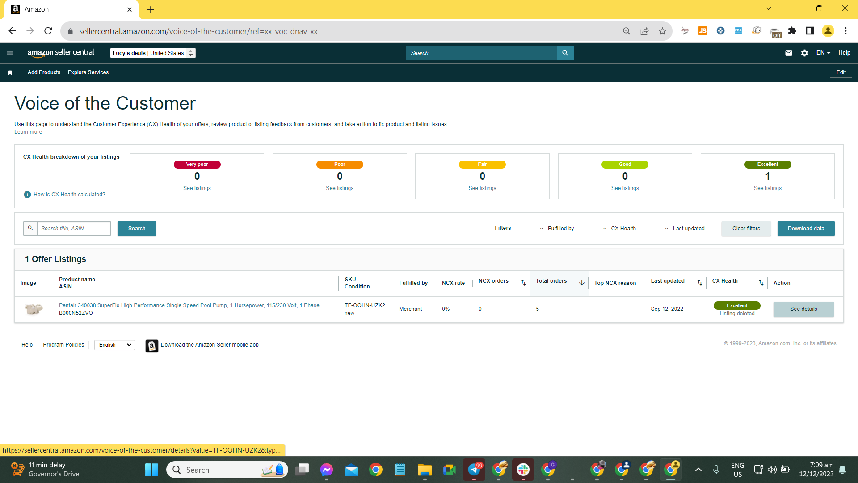Sort by Total orders arrow

582,283
